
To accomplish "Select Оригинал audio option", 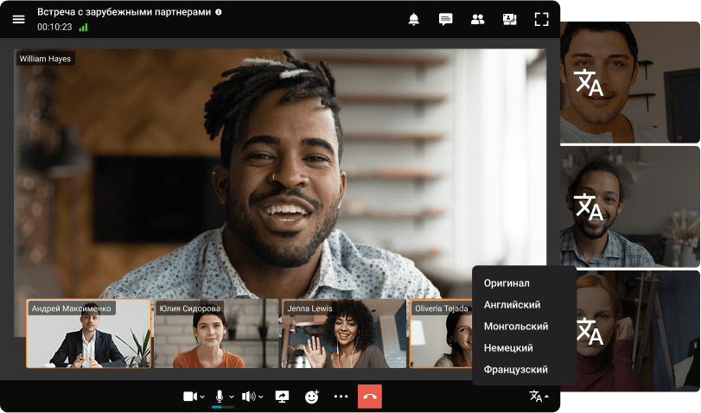I will (x=507, y=283).
